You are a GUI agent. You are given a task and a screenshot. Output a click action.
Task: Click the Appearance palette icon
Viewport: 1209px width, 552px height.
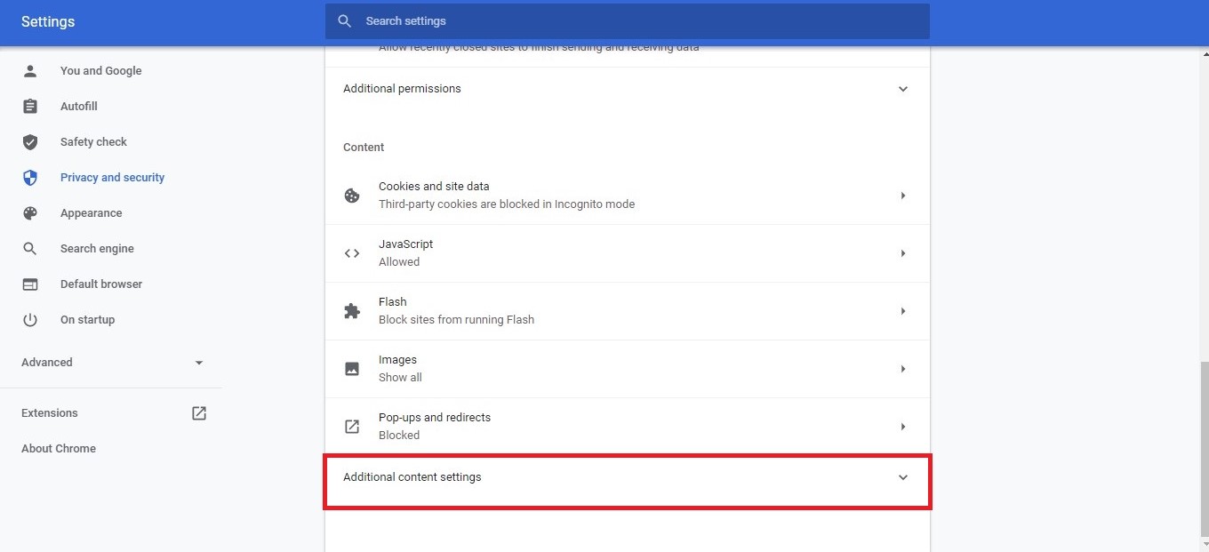coord(30,212)
